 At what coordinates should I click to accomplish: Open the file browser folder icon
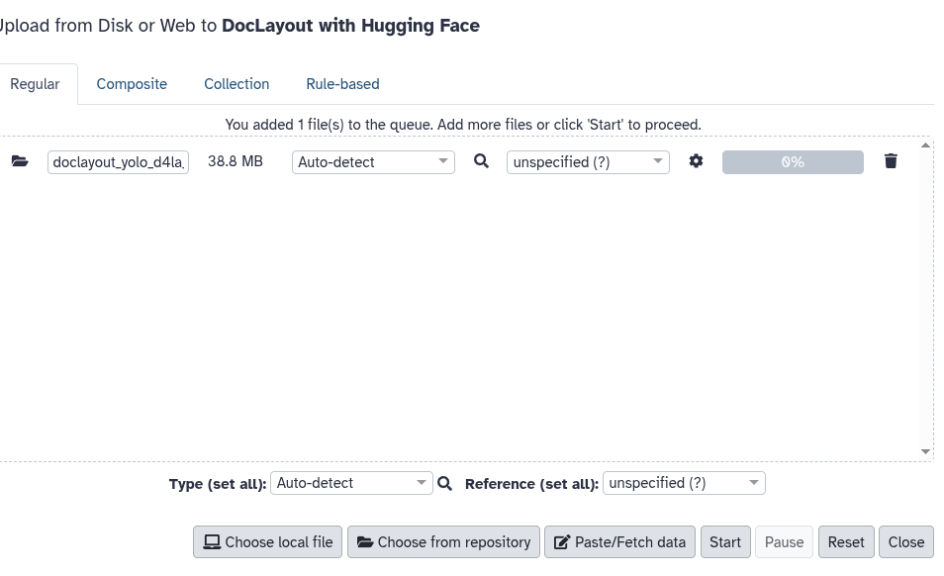tap(20, 161)
